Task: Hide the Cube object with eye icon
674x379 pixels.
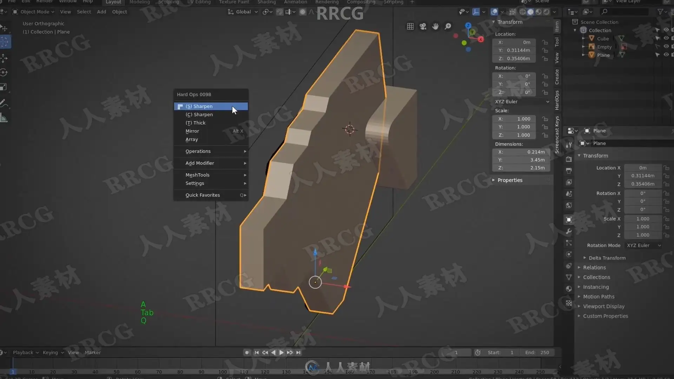Action: tap(666, 38)
